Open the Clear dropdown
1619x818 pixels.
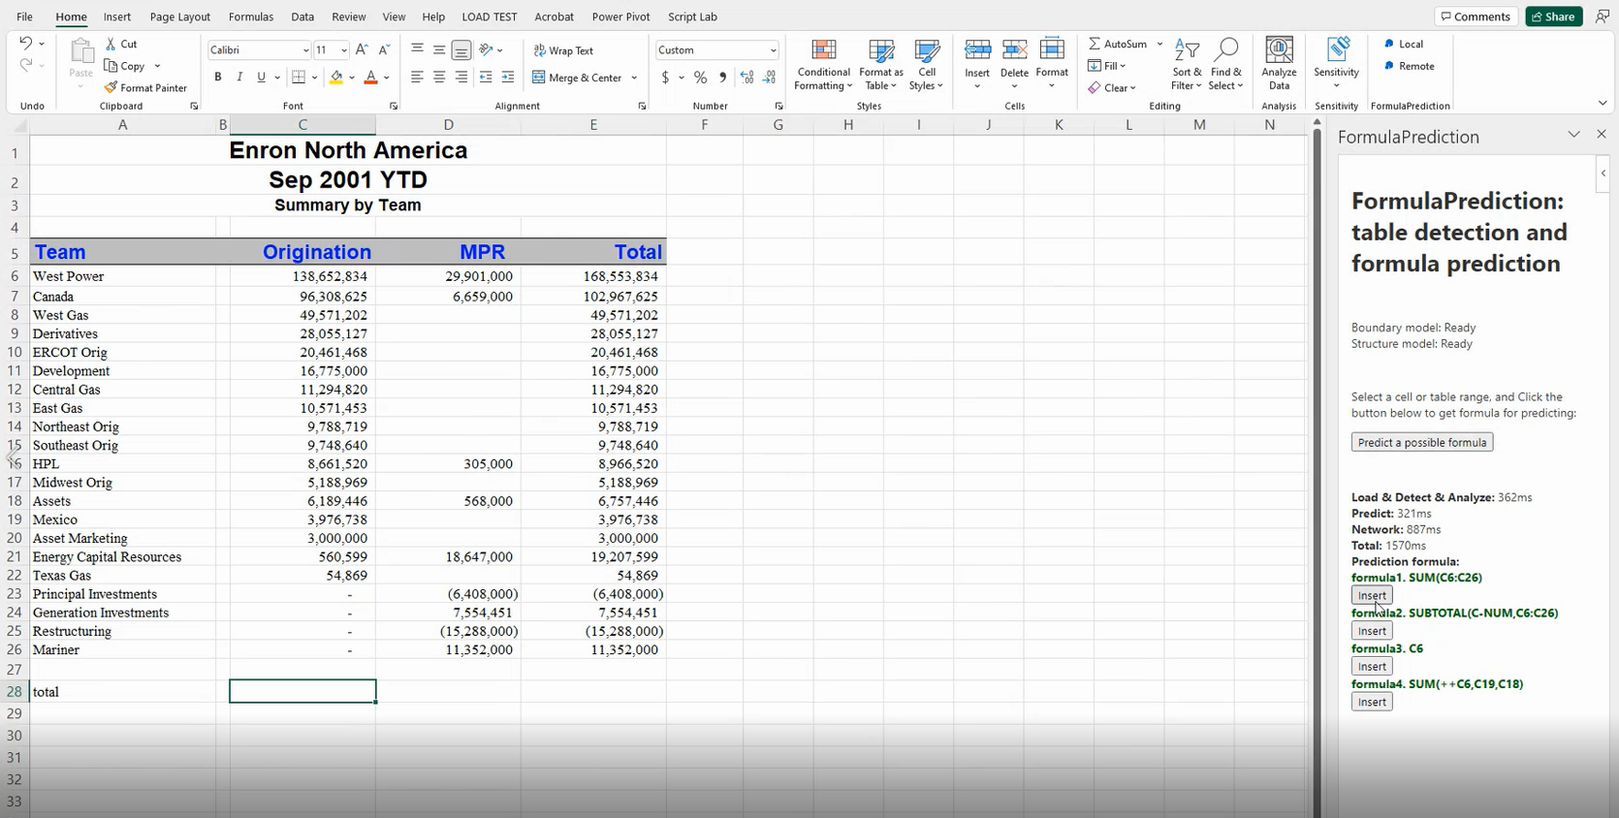[1112, 87]
